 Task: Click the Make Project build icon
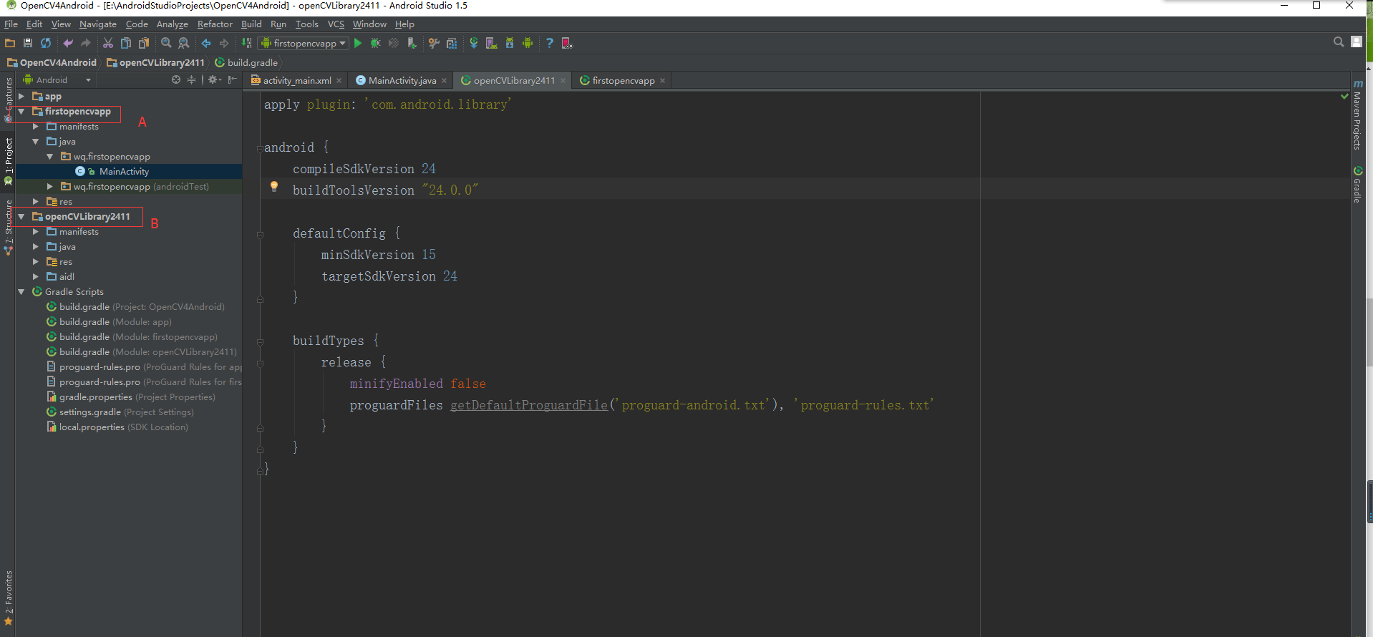246,43
